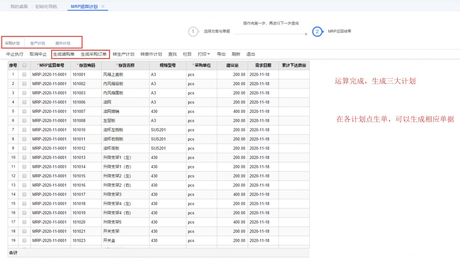Select cell 升降支架2（右）

tap(125, 185)
